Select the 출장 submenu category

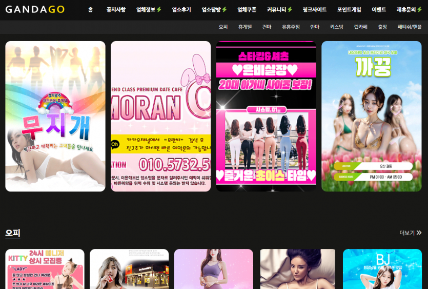click(382, 27)
